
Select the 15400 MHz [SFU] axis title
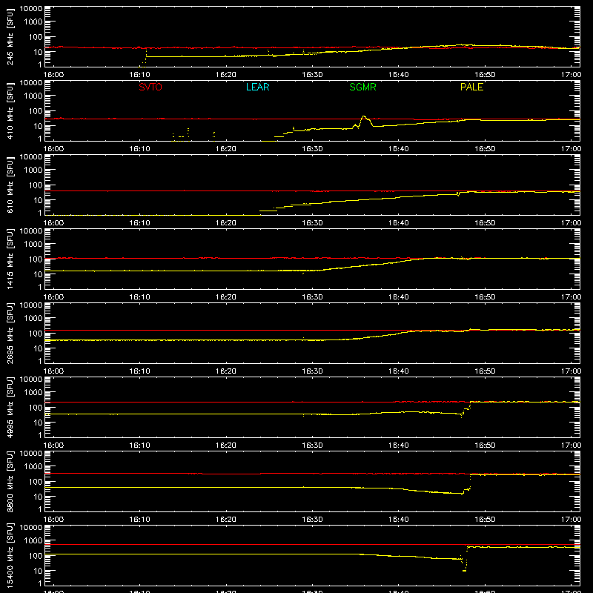click(x=10, y=555)
